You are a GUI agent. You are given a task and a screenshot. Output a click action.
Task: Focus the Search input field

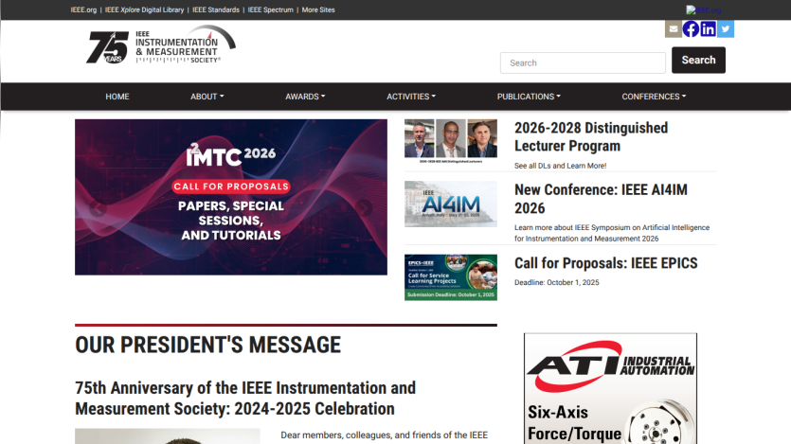[x=583, y=63]
